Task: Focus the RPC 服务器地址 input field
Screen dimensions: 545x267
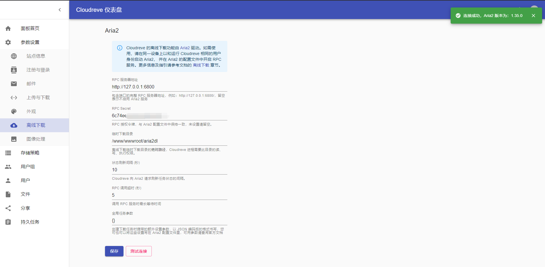Action: coord(170,87)
